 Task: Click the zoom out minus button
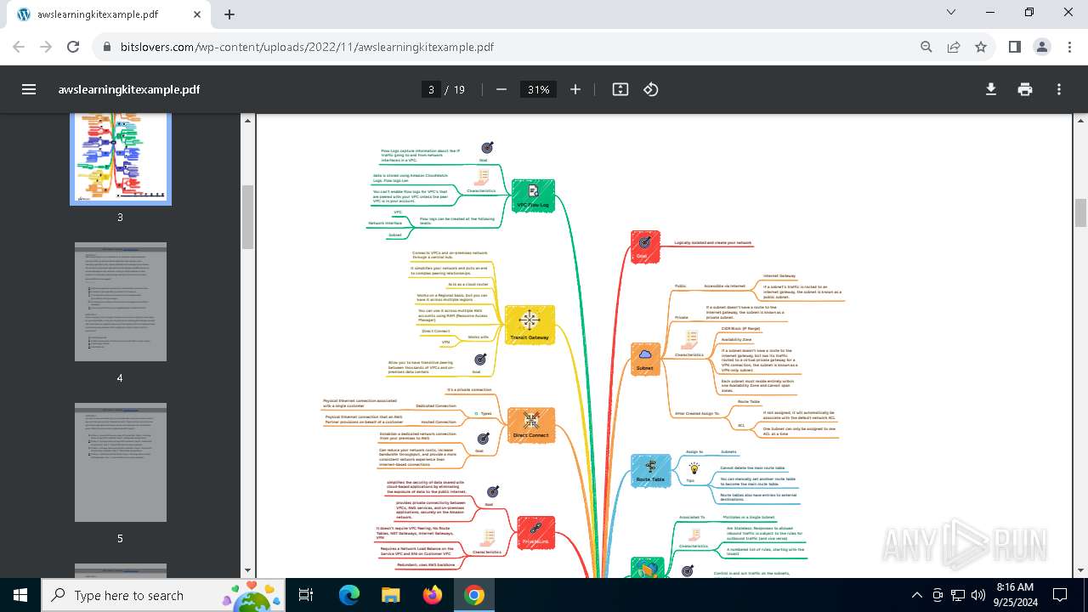501,89
